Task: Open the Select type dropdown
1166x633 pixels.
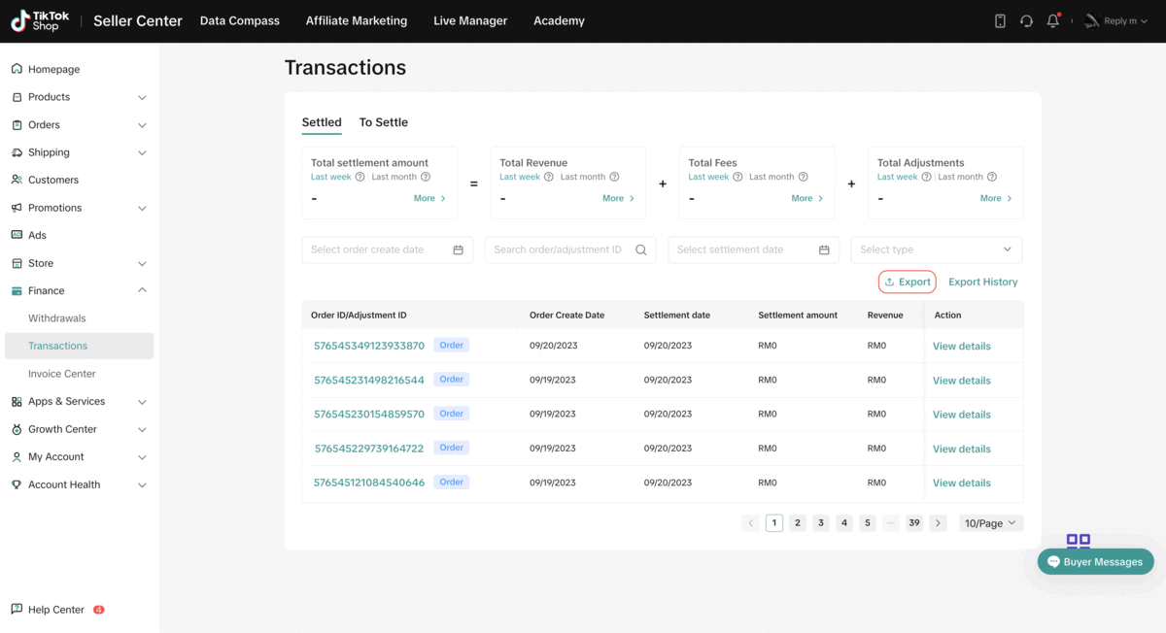Action: tap(936, 250)
